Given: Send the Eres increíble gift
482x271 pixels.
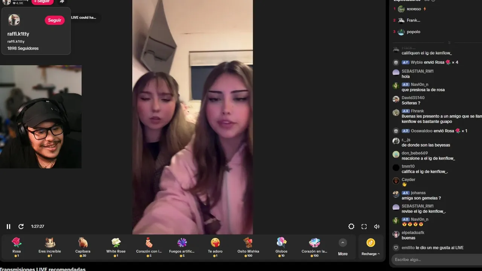Looking at the screenshot, I should (x=50, y=247).
